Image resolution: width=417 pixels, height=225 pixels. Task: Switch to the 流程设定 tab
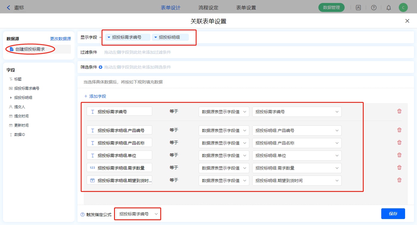[208, 8]
